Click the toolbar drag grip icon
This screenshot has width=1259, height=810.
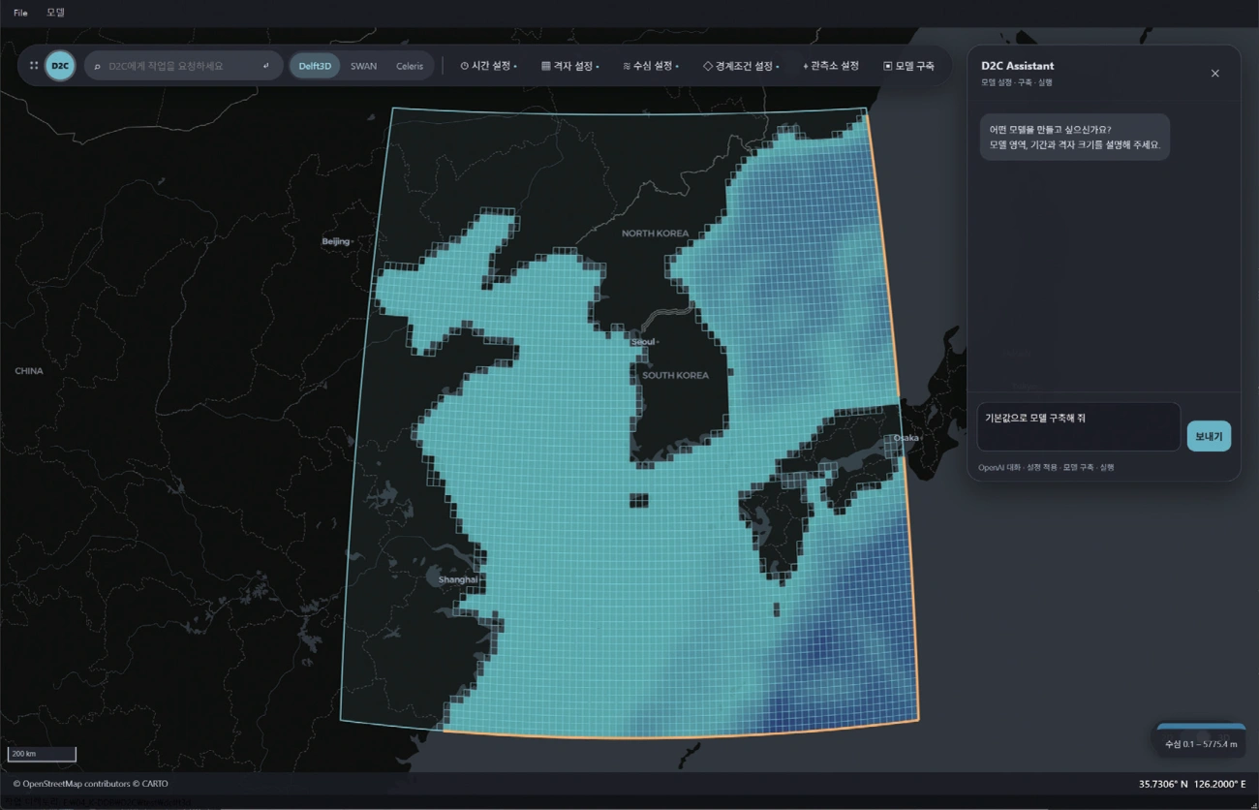34,66
